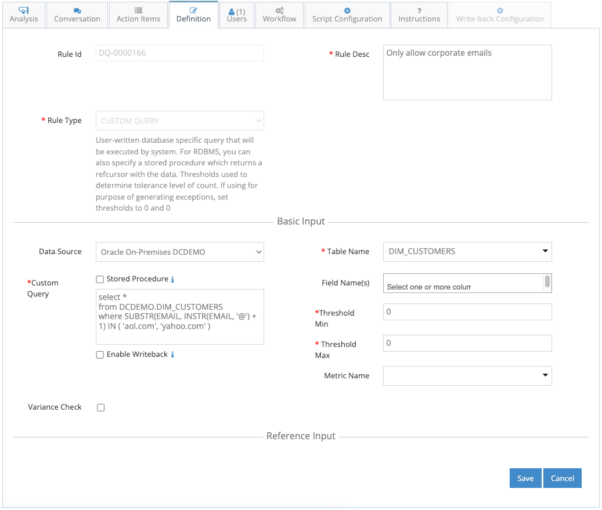Focus the Threshold Min field
The height and width of the screenshot is (510, 602).
point(467,312)
